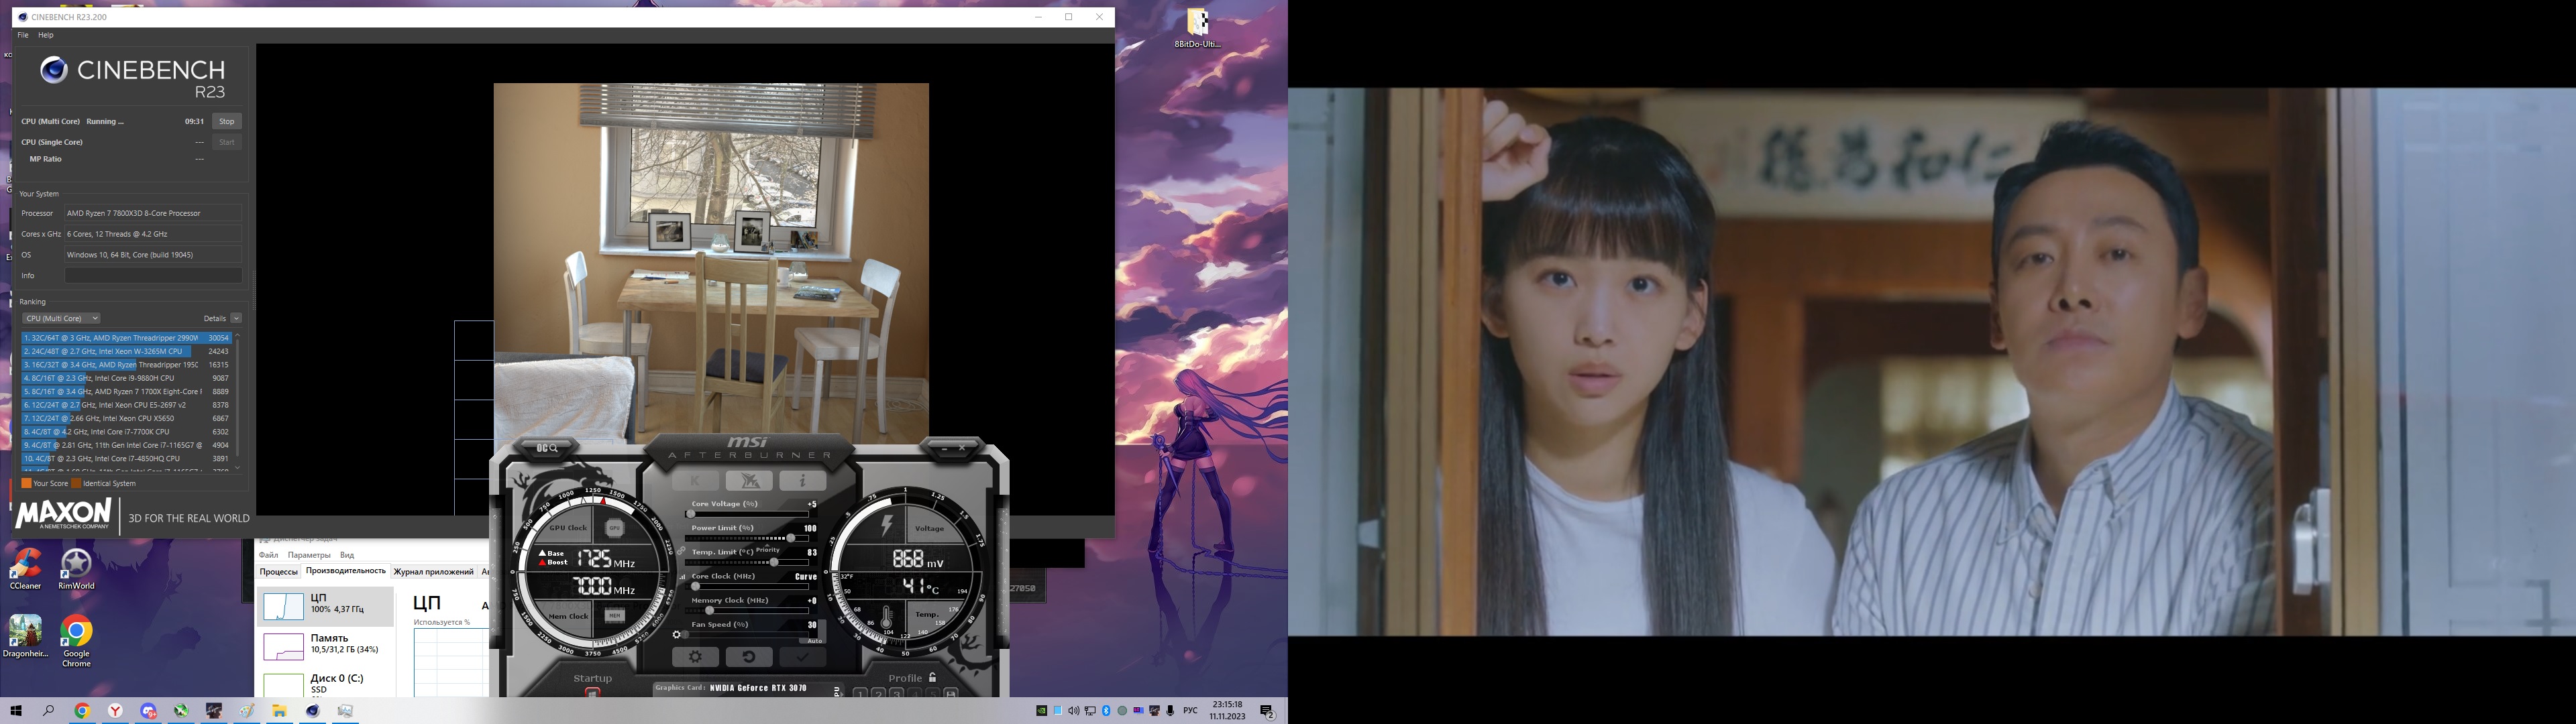2576x724 pixels.
Task: Switch to Журнал приложений tab
Action: (433, 572)
